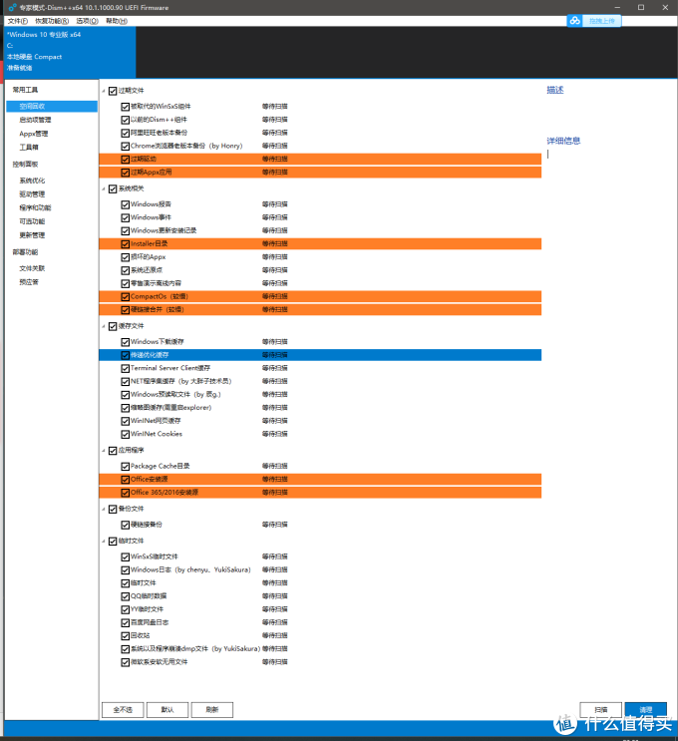Screen dimensions: 678x741
Task: Select the Windows下载缓存 row
Action: tap(320, 342)
